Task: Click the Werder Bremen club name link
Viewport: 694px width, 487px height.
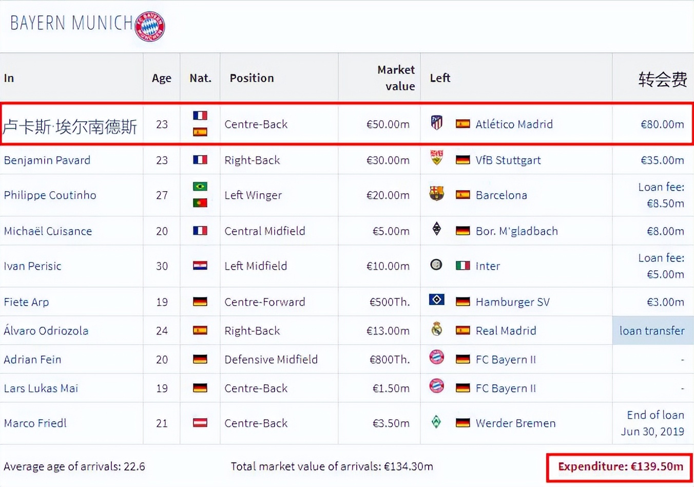Action: (x=515, y=423)
